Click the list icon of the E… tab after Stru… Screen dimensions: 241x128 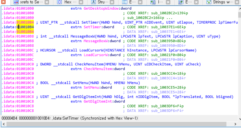(x=125, y=2)
